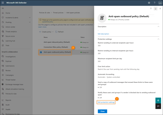
Task: Open the dark feedback chat button
Action: 158,106
